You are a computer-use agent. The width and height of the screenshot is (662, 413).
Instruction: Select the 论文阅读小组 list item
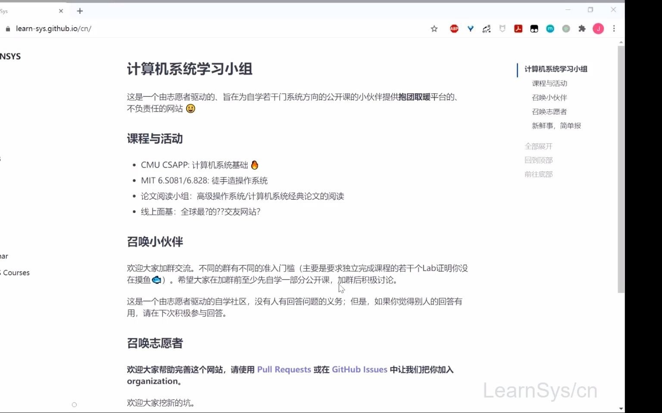pyautogui.click(x=242, y=196)
